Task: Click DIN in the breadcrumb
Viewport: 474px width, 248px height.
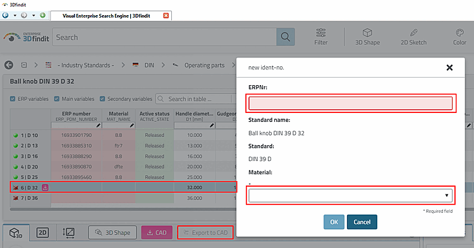Action: point(149,65)
